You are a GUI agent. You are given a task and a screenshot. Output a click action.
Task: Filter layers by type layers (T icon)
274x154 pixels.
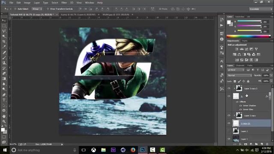tap(258, 70)
